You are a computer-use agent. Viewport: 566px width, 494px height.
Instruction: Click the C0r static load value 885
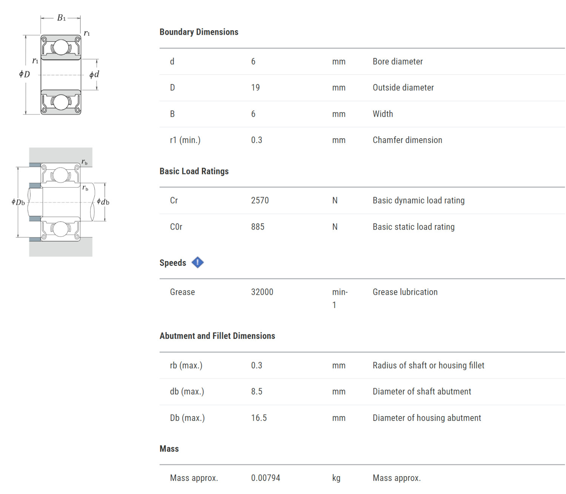pyautogui.click(x=258, y=227)
